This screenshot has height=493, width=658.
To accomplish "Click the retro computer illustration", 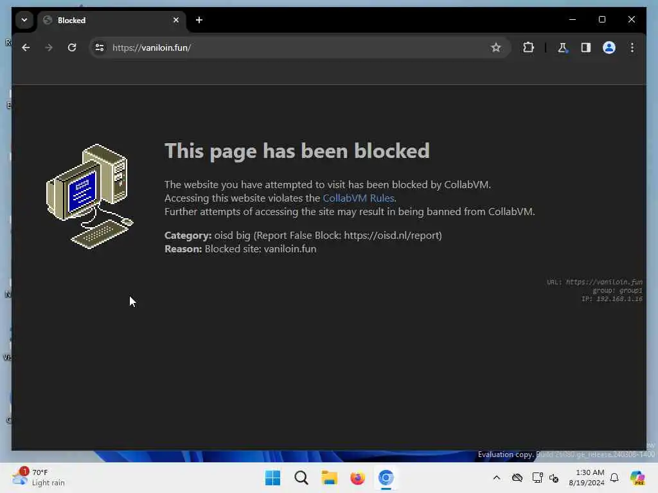I will [89, 196].
